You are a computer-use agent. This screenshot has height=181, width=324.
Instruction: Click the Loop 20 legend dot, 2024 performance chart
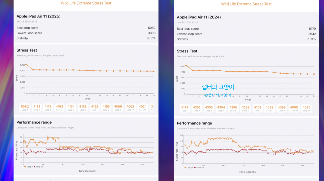pos(195,168)
